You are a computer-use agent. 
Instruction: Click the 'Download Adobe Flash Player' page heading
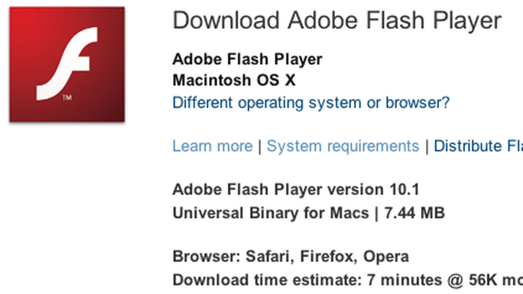[x=337, y=20]
